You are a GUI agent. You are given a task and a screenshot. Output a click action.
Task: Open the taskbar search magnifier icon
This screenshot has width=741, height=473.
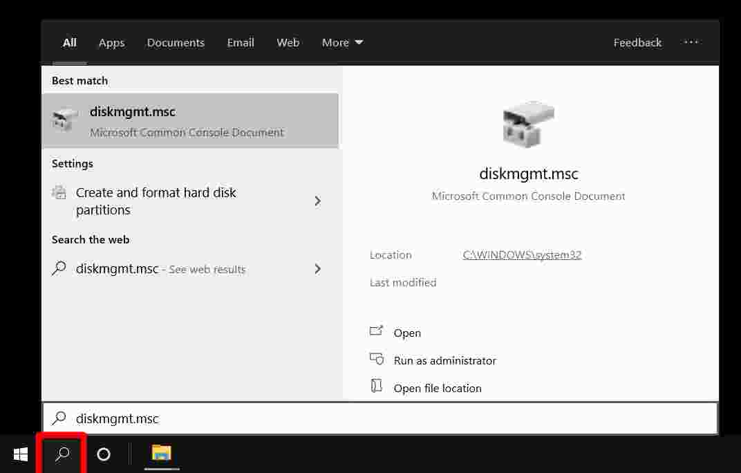click(62, 454)
